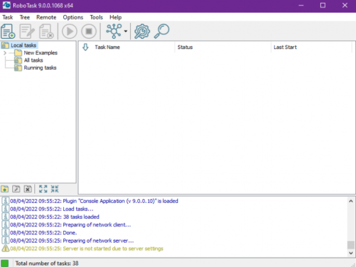Minimize the RoboTask window
The height and width of the screenshot is (267, 356).
point(301,5)
